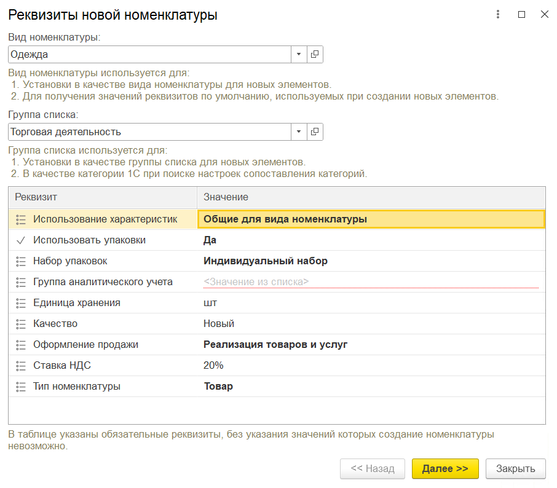Select the empty Группа аналитического учета value field
This screenshot has height=488, width=557.
[x=371, y=282]
